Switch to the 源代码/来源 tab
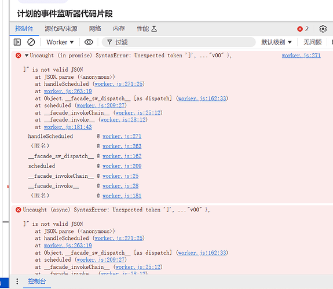 pos(61,28)
